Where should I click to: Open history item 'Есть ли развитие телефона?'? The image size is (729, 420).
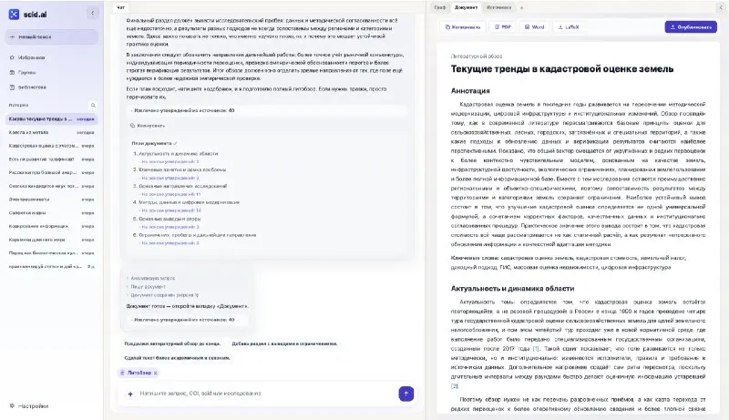51,159
